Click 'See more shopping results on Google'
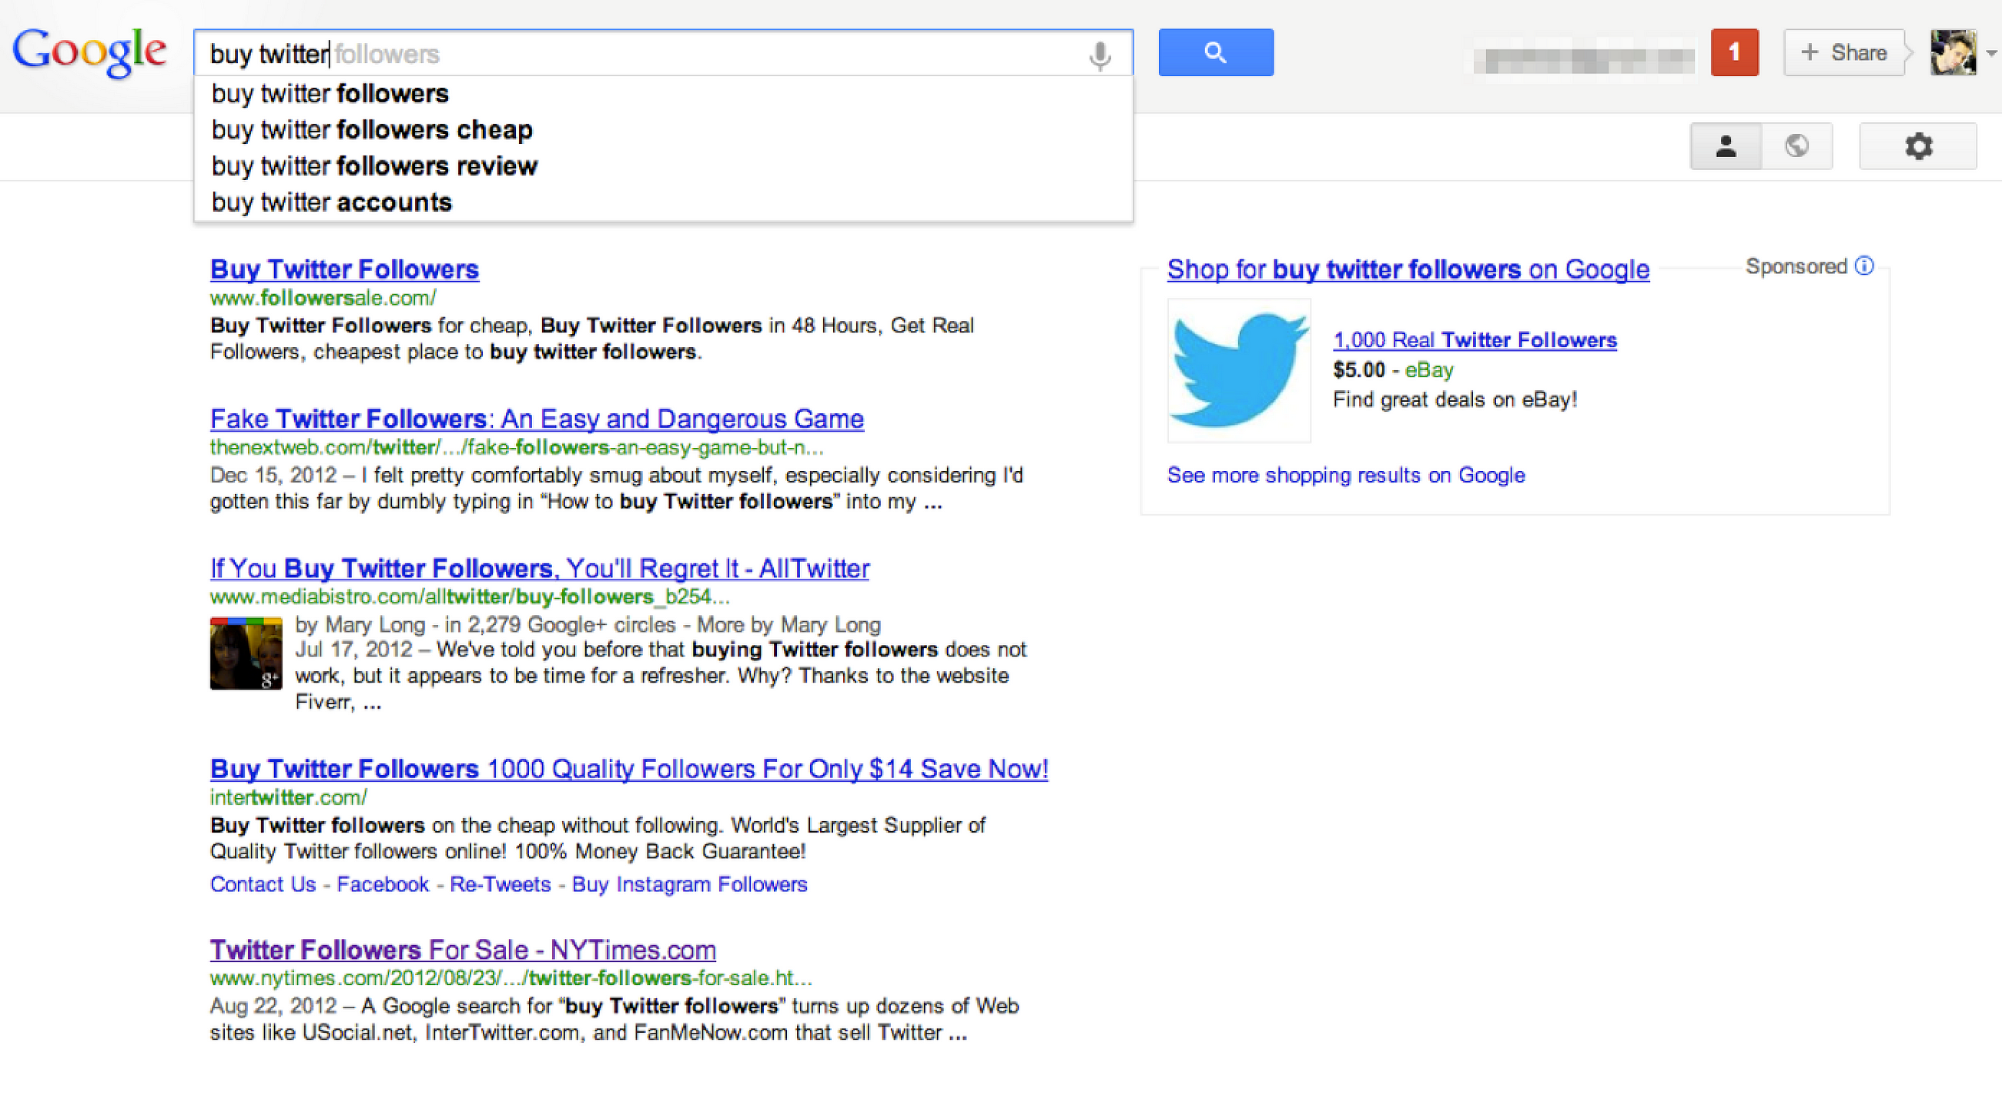Viewport: 2002px width, 1109px height. [x=1346, y=476]
